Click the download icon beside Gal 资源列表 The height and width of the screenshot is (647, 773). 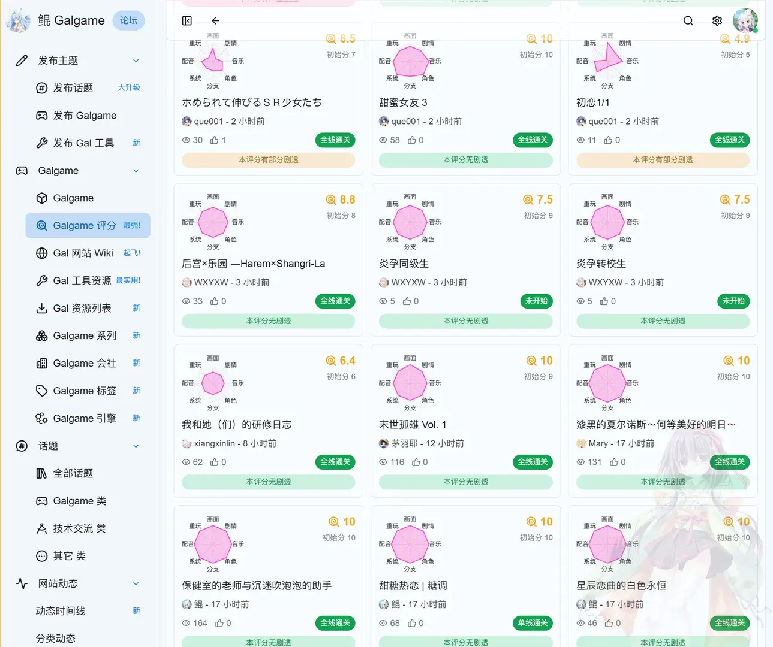(42, 309)
